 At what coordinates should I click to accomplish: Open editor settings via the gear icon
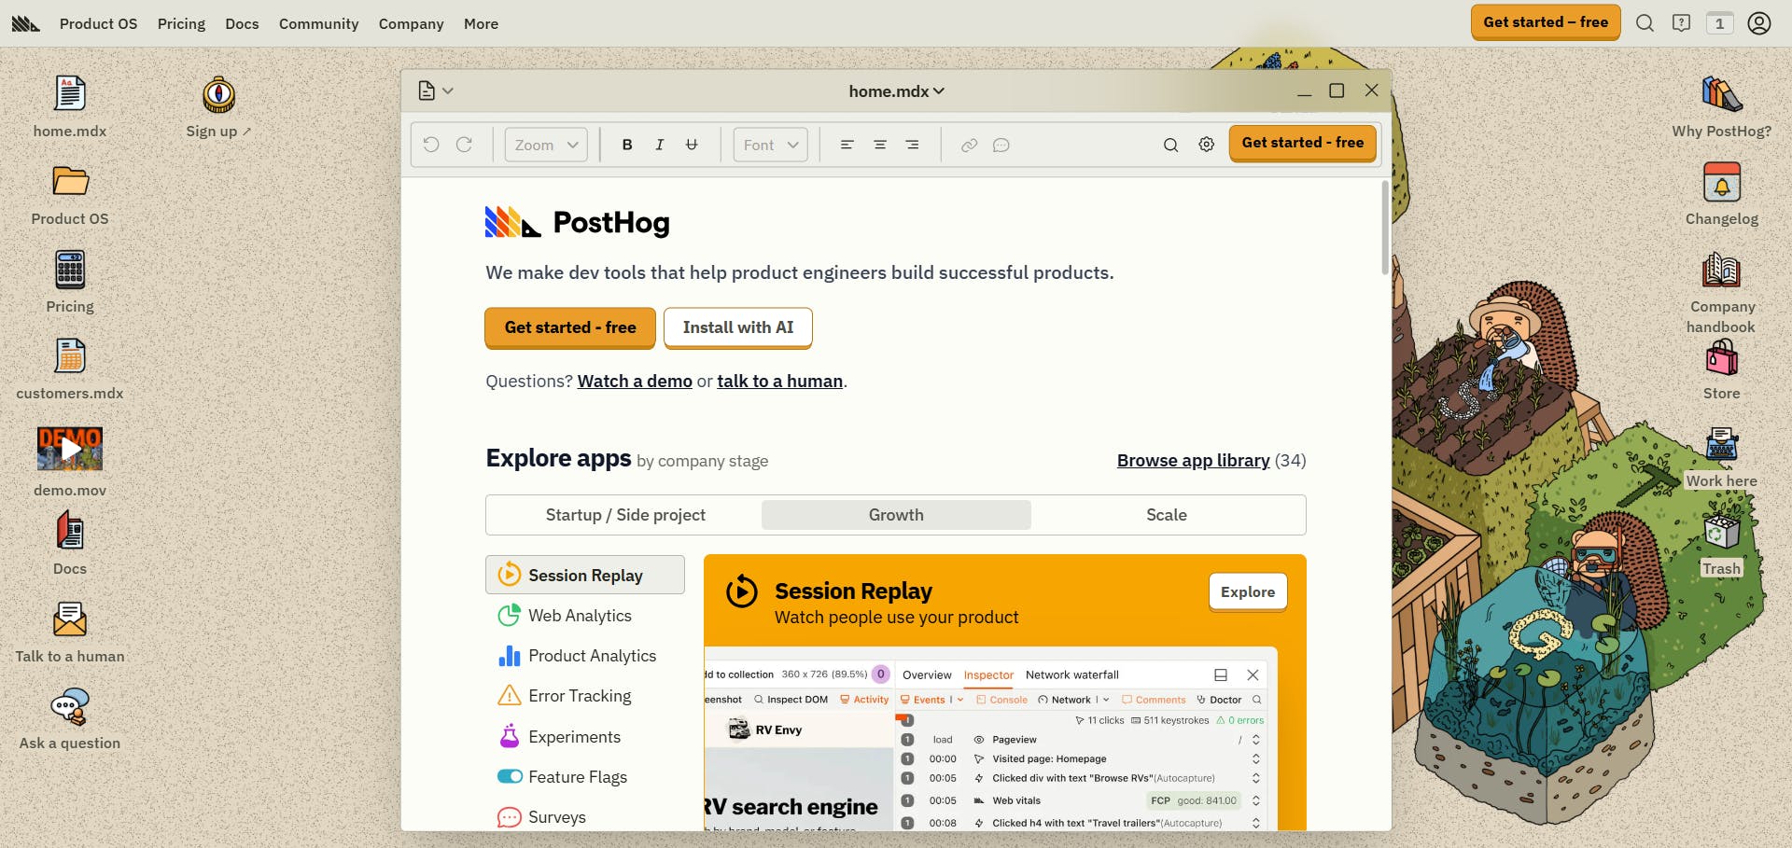pos(1206,145)
